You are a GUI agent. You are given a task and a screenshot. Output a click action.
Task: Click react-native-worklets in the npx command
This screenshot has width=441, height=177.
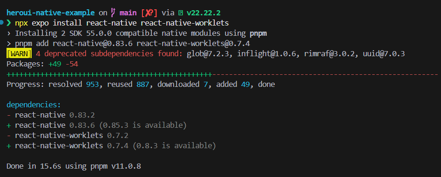coord(184,23)
